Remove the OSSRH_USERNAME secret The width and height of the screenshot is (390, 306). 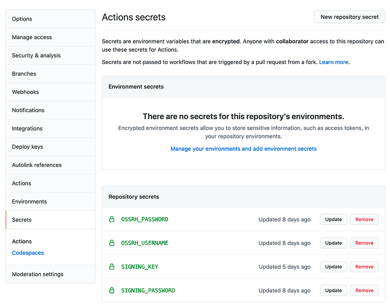pyautogui.click(x=364, y=243)
